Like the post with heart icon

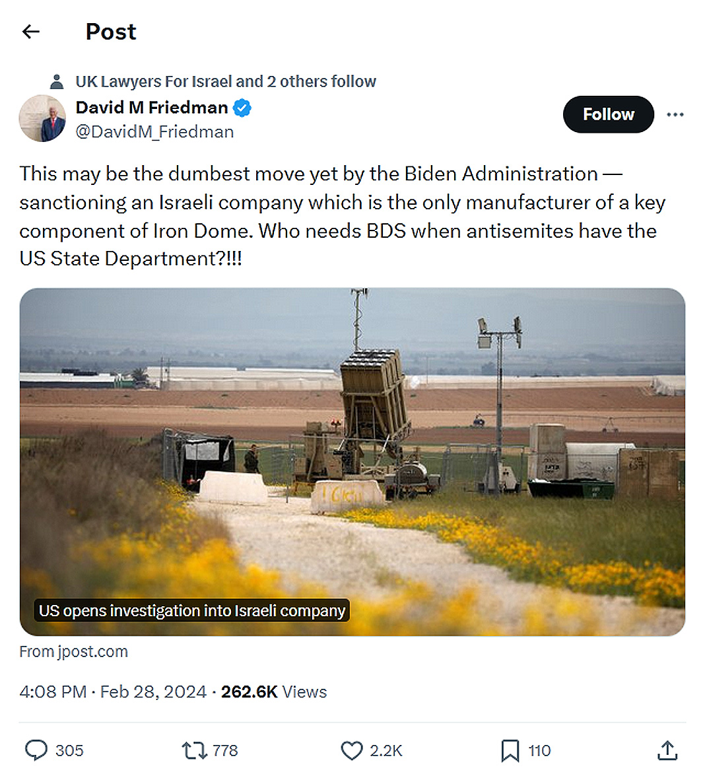click(x=352, y=750)
